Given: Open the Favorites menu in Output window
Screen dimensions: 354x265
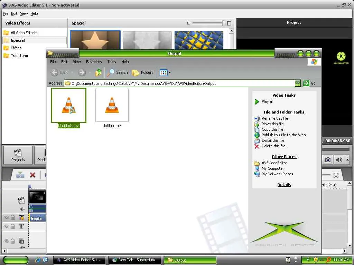Looking at the screenshot, I should click(94, 62).
